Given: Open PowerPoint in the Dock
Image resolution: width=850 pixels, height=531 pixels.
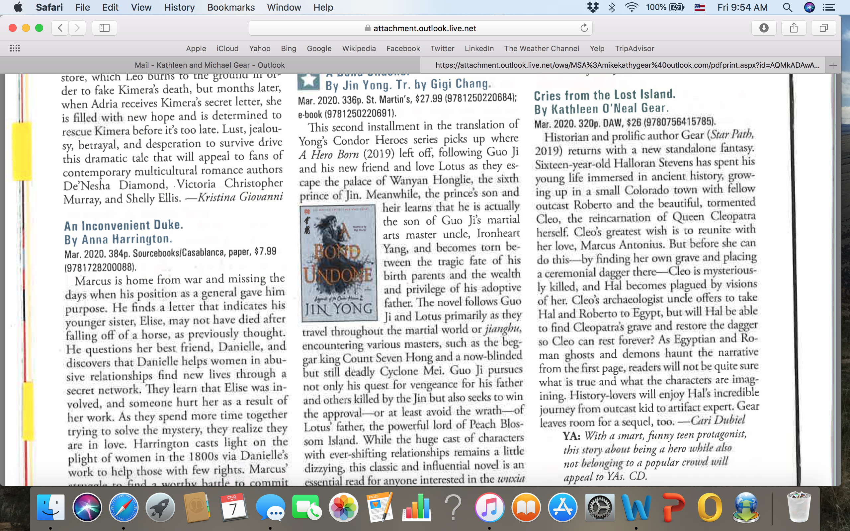Looking at the screenshot, I should click(x=673, y=507).
